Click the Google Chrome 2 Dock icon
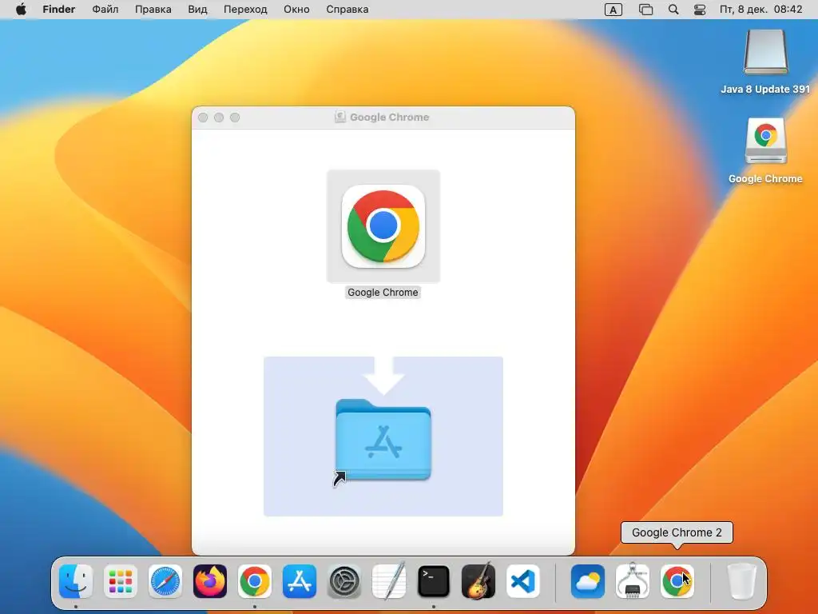The width and height of the screenshot is (818, 614). (677, 581)
